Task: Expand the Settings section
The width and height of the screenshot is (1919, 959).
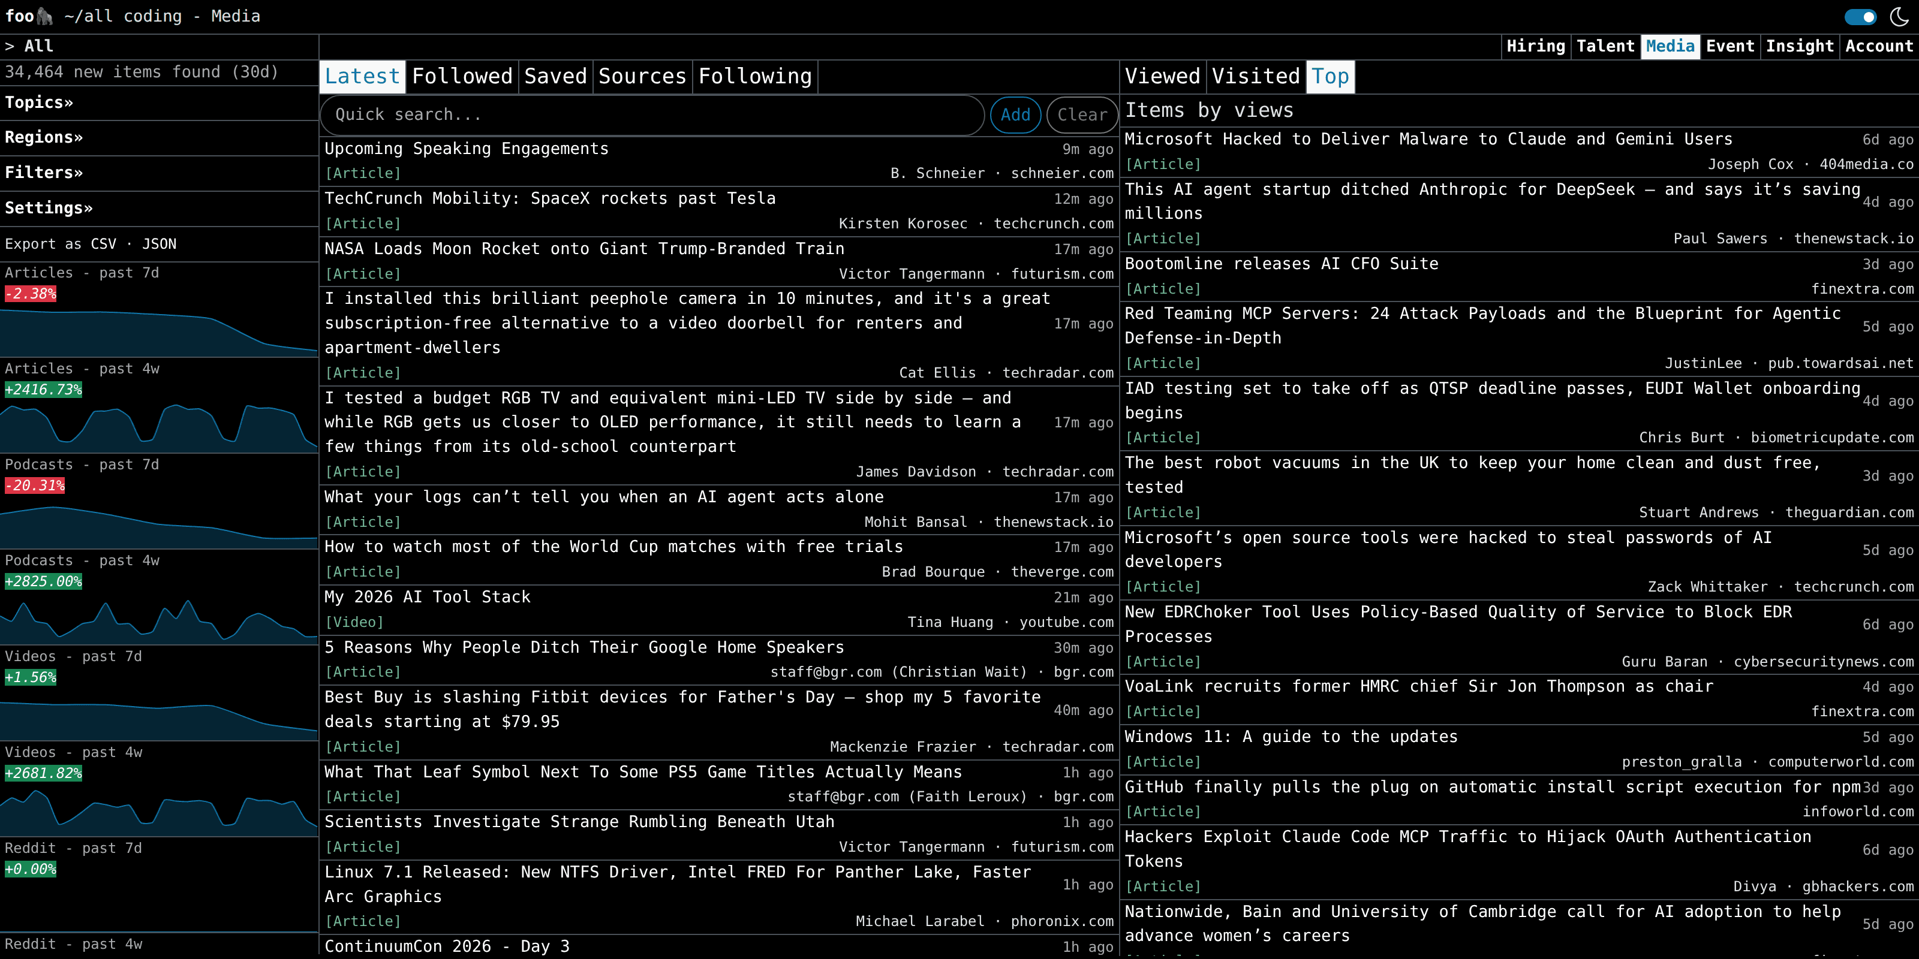Action: pos(49,208)
